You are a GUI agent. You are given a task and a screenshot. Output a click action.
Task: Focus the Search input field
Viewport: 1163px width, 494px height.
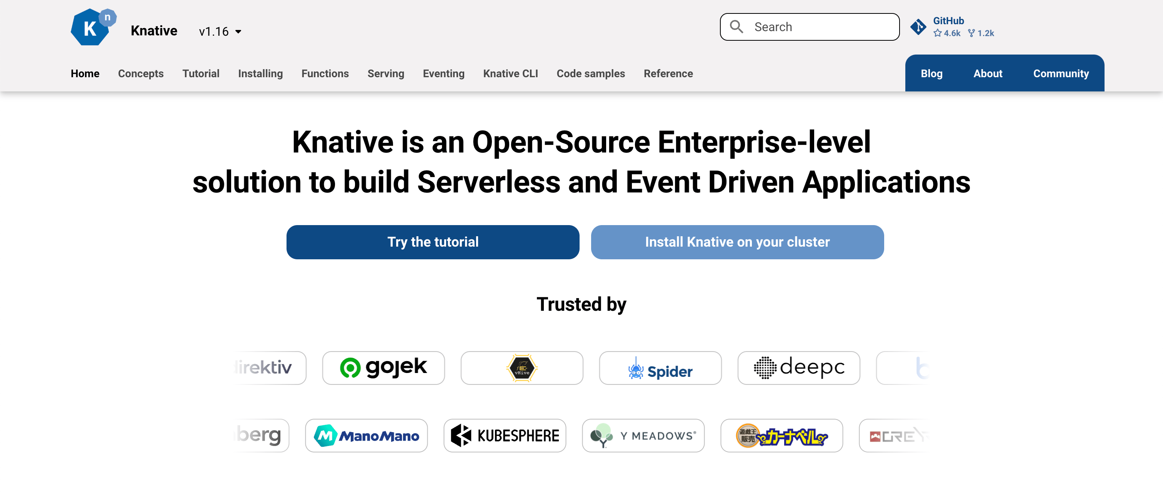click(810, 27)
